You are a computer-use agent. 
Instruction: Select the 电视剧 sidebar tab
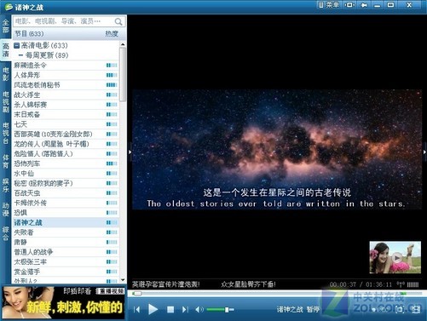point(5,101)
